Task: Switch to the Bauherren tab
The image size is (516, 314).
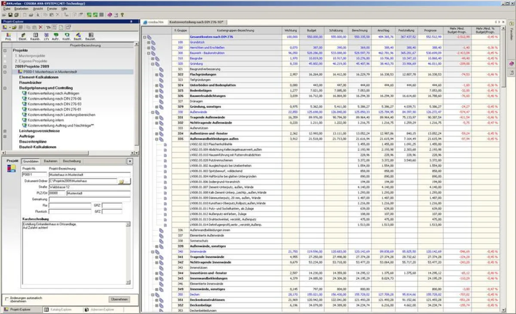Action: 50,161
